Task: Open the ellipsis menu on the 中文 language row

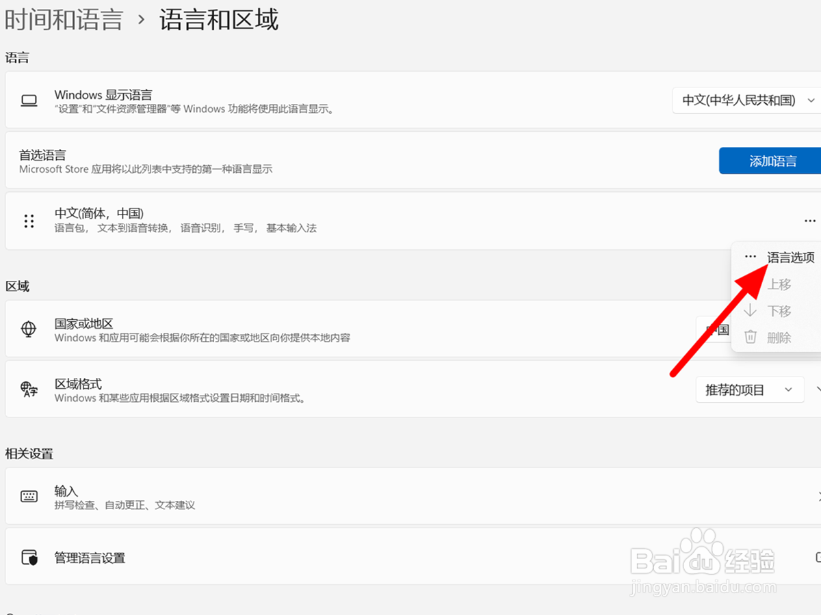Action: click(x=810, y=220)
